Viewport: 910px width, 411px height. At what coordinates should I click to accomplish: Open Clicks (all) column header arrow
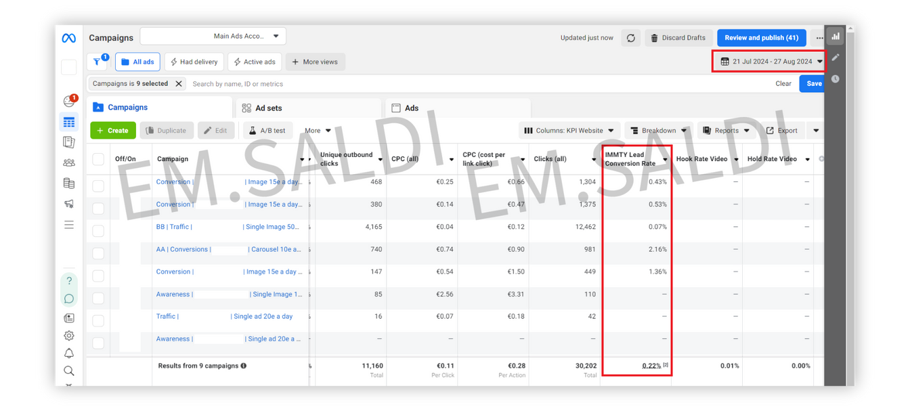(x=594, y=160)
